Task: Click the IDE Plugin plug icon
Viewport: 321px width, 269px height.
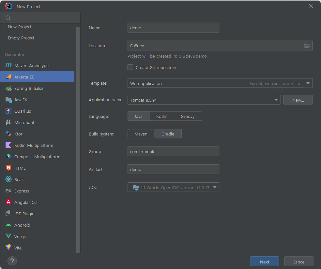Action: click(8, 214)
